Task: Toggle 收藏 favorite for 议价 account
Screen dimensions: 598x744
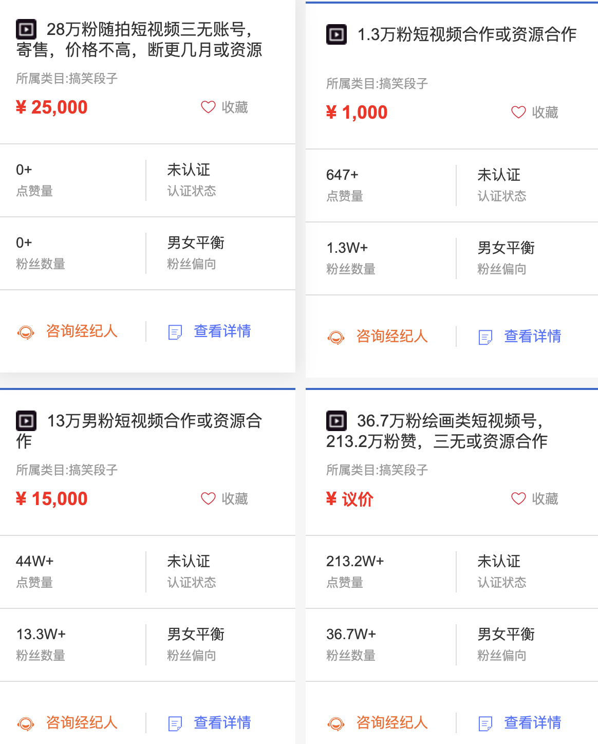Action: (535, 498)
